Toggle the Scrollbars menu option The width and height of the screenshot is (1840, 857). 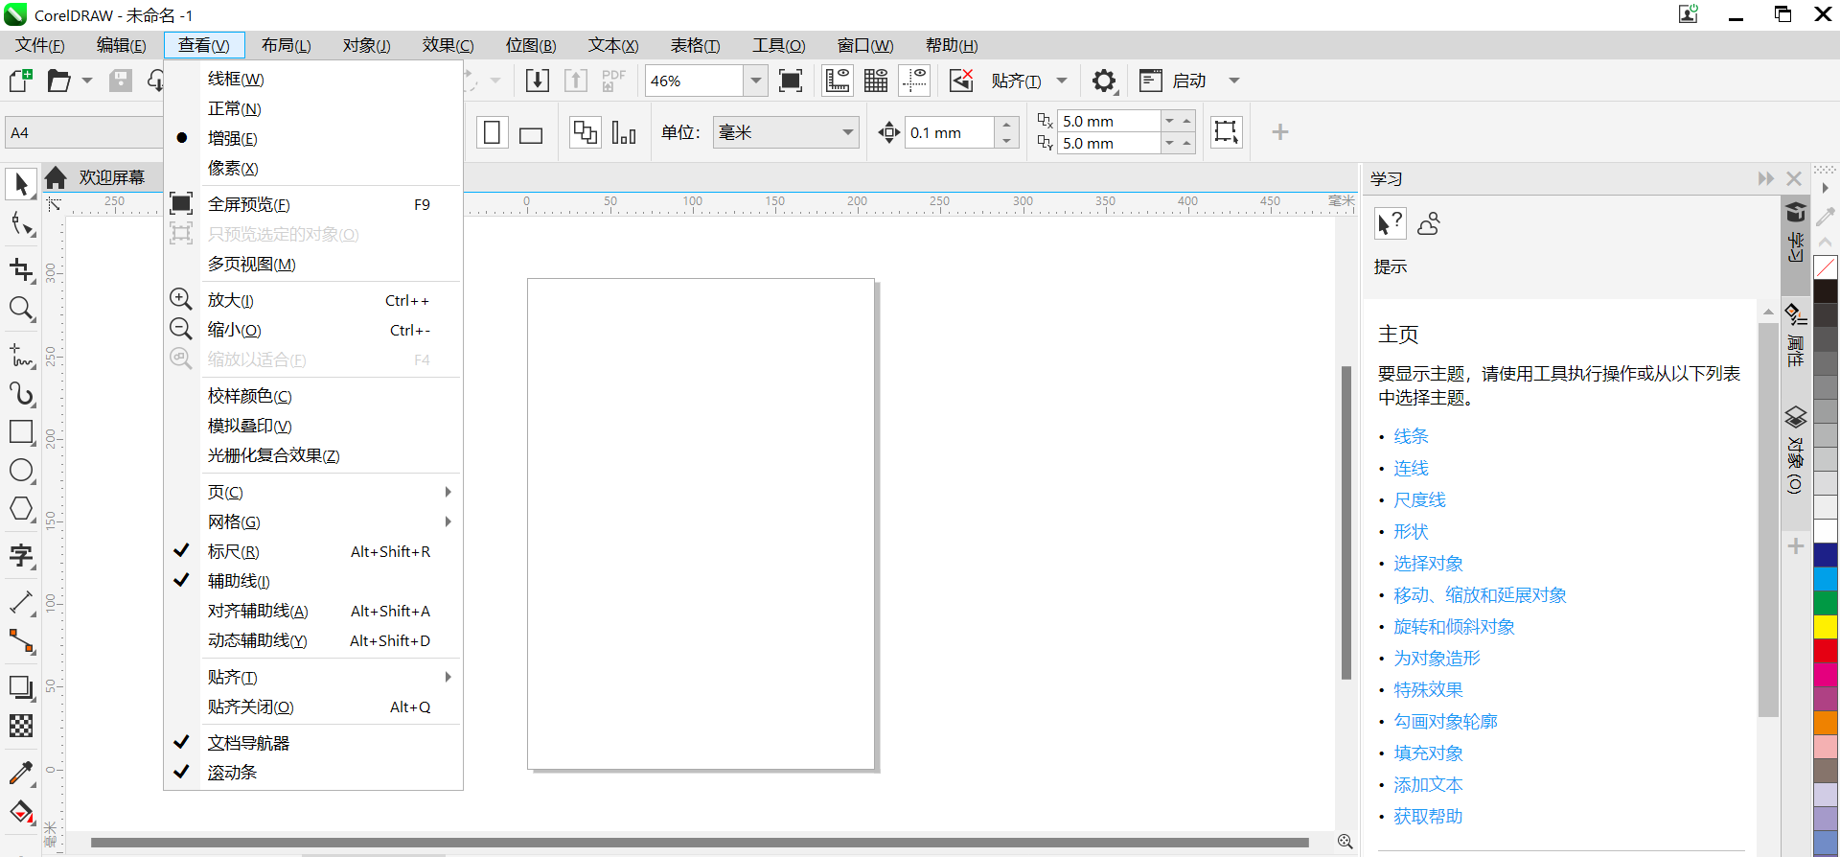tap(233, 773)
